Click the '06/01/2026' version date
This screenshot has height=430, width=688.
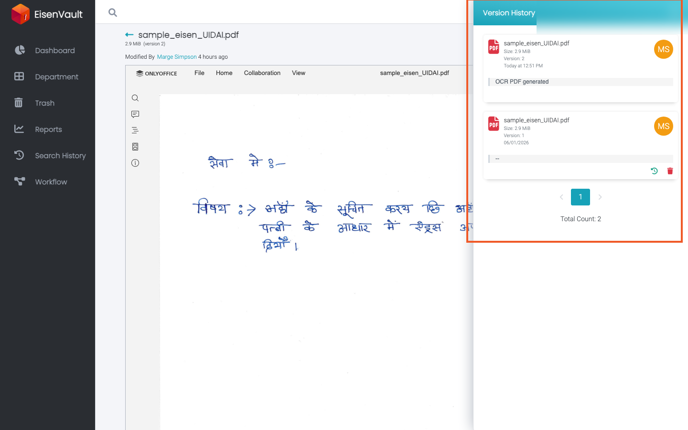click(516, 143)
